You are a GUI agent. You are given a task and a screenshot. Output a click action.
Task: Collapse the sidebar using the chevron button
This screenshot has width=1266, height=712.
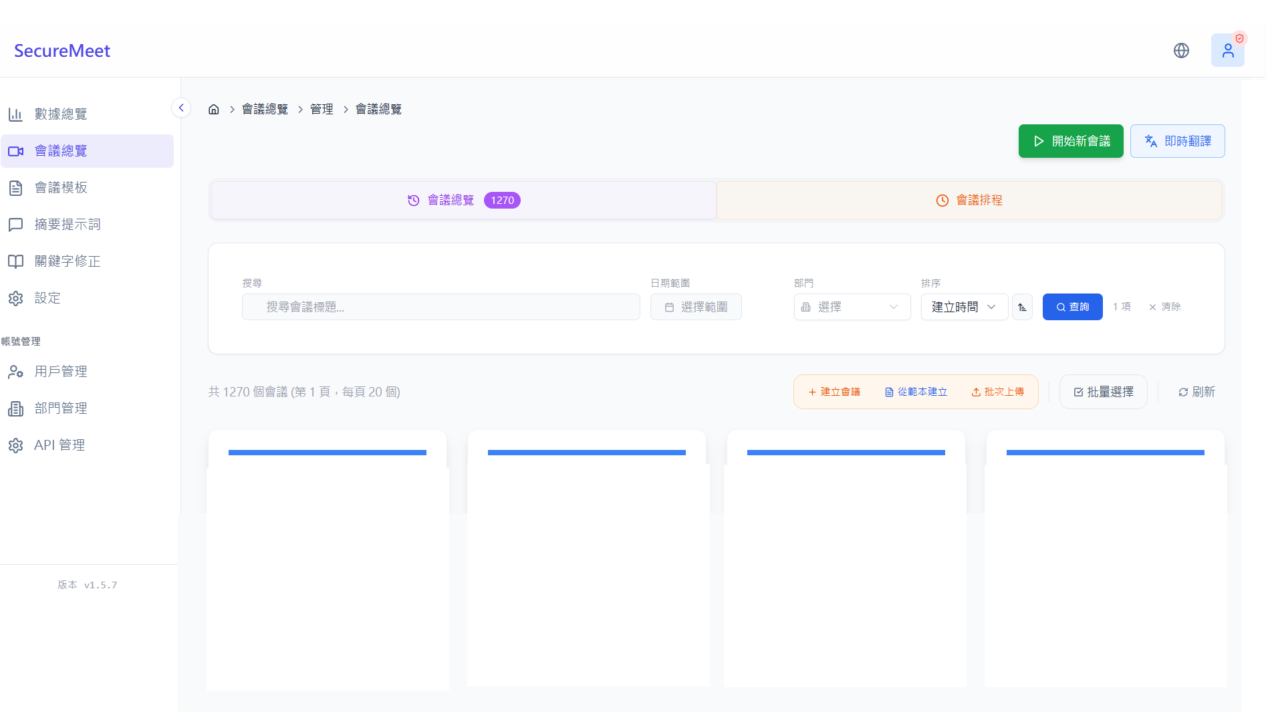(x=180, y=107)
